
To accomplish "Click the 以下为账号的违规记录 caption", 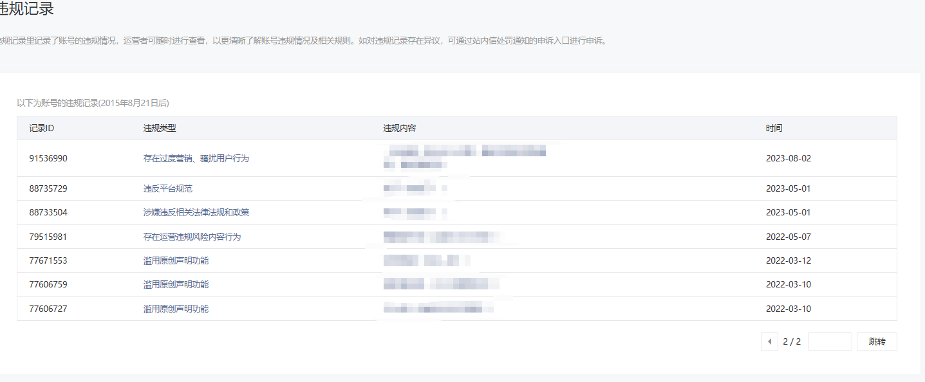I will (93, 103).
